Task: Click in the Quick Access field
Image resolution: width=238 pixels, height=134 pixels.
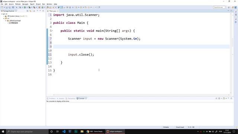Action: [219, 7]
